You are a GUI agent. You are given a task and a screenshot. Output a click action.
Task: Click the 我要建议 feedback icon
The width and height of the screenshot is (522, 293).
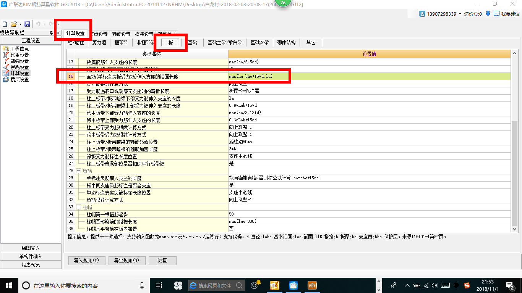(497, 14)
